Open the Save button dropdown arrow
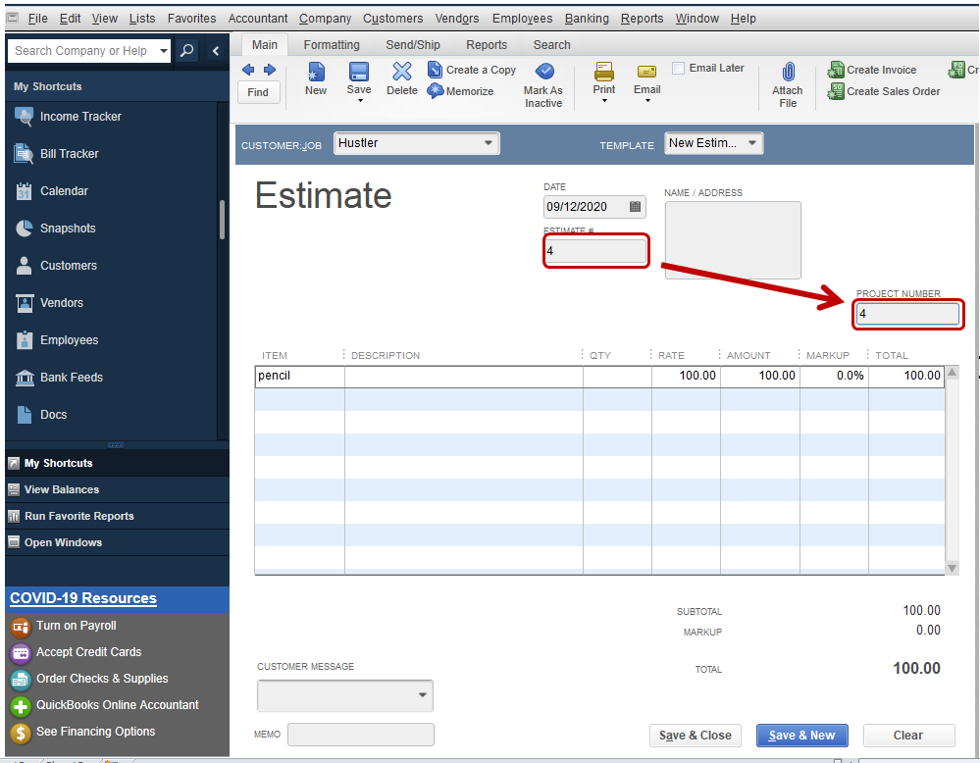 point(359,101)
